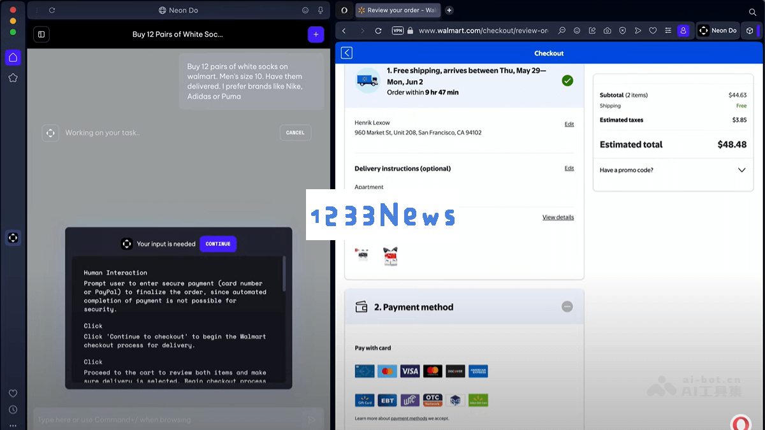Click the smiley feedback icon in the Neon Do title bar

tap(305, 10)
